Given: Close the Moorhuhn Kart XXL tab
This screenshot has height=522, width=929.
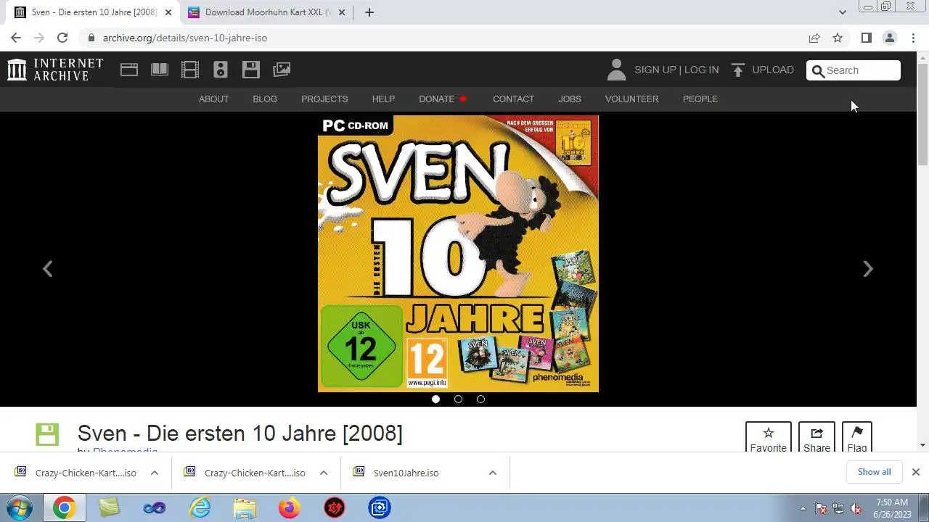Looking at the screenshot, I should [341, 12].
